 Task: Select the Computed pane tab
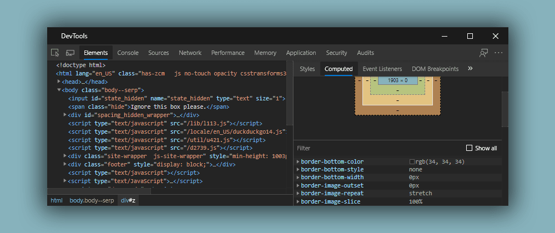click(339, 69)
